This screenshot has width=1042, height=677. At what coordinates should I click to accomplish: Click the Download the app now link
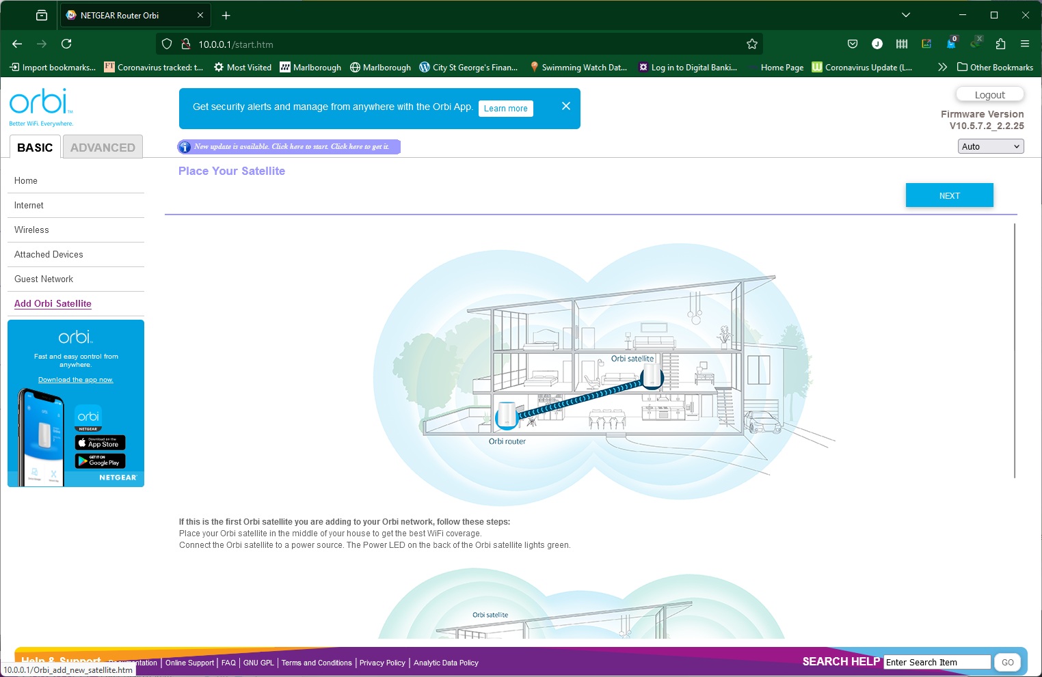[75, 380]
